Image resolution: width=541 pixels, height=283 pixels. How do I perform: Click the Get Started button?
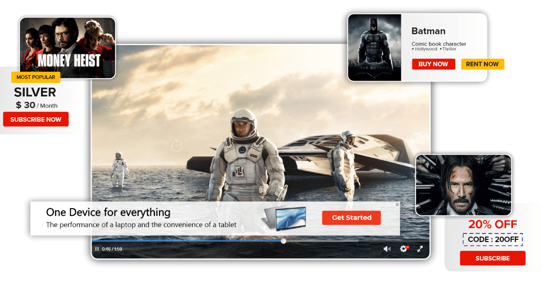coord(352,218)
